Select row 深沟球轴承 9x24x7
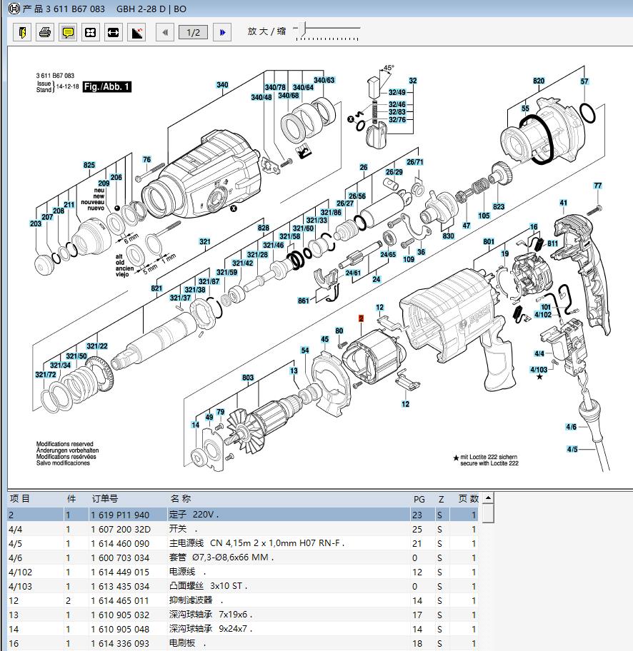Screen dimensions: 633x651 (x=243, y=629)
